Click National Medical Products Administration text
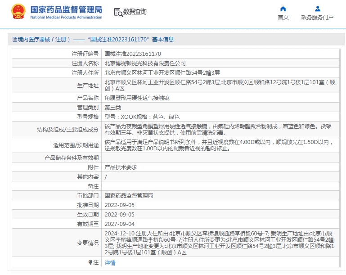The image size is (346, 275). [66, 17]
